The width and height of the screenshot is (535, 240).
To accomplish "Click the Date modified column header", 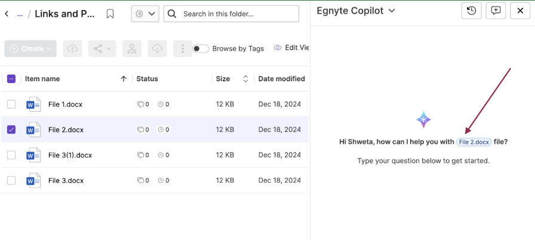I will click(x=281, y=79).
